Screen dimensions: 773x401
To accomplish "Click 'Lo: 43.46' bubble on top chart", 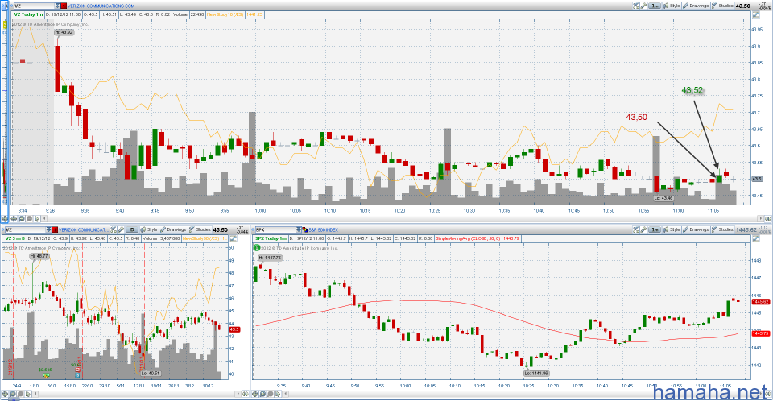I will 663,198.
